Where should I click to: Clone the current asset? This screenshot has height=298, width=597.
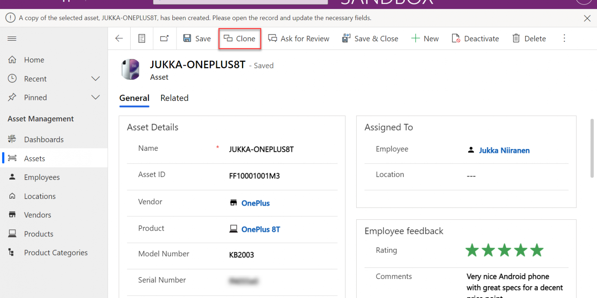click(240, 38)
